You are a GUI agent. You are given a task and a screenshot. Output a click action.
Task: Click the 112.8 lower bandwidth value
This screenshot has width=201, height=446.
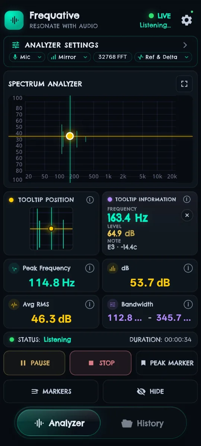point(125,318)
